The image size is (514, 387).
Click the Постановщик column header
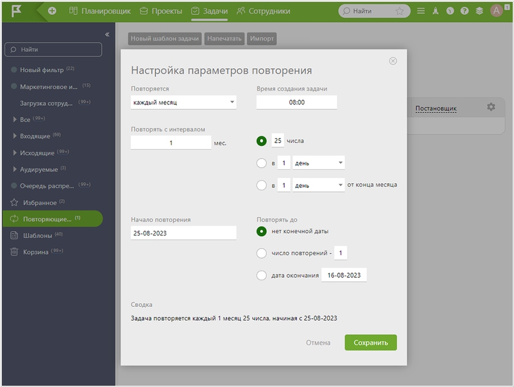[x=436, y=108]
